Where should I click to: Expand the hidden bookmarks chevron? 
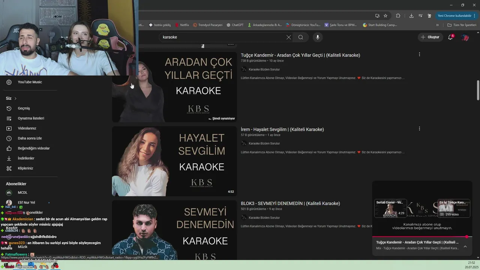pos(437,25)
